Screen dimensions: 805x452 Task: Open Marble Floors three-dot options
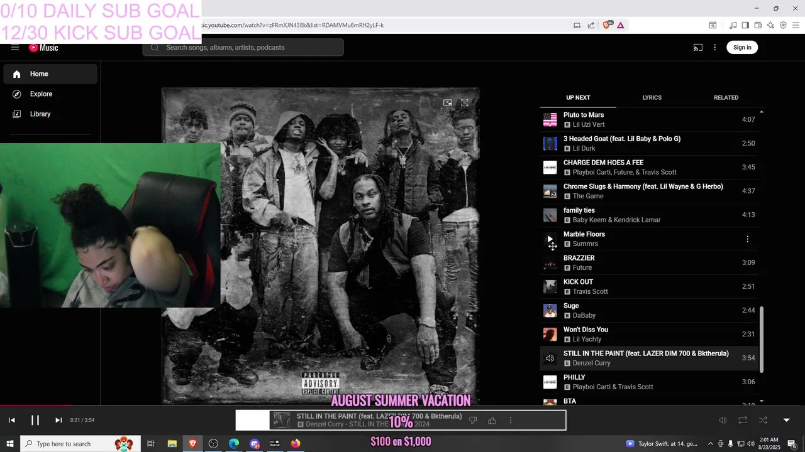747,239
